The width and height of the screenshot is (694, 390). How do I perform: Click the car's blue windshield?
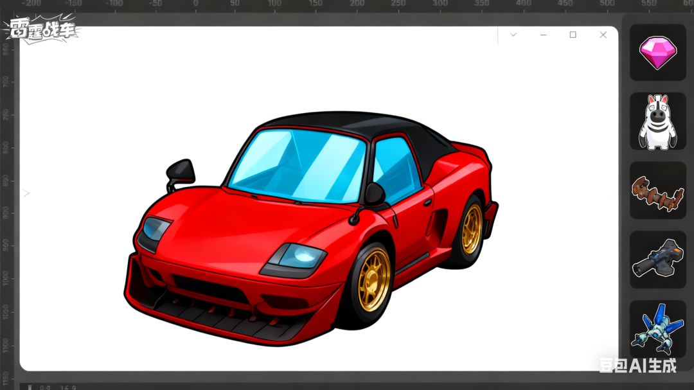click(x=296, y=164)
